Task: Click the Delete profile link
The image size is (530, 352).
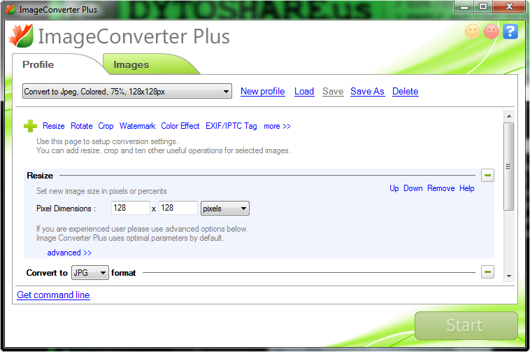Action: point(406,91)
